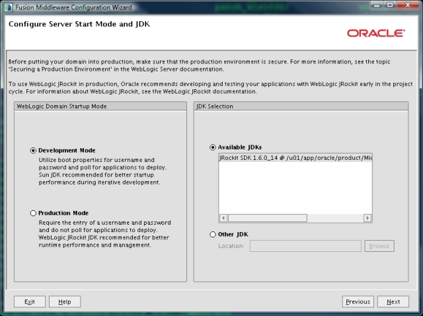This screenshot has width=423, height=316.
Task: Select Production Mode radio button
Action: click(x=33, y=213)
